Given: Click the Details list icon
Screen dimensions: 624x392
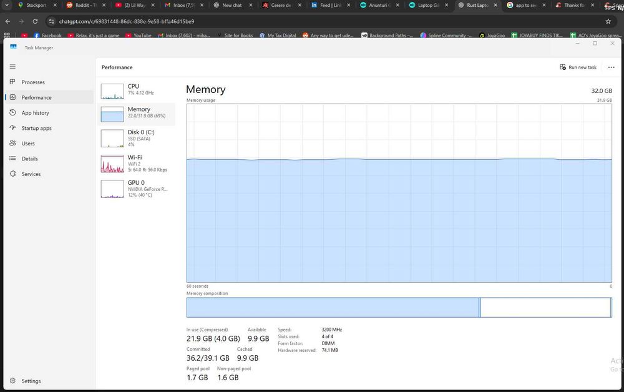Looking at the screenshot, I should [x=12, y=159].
